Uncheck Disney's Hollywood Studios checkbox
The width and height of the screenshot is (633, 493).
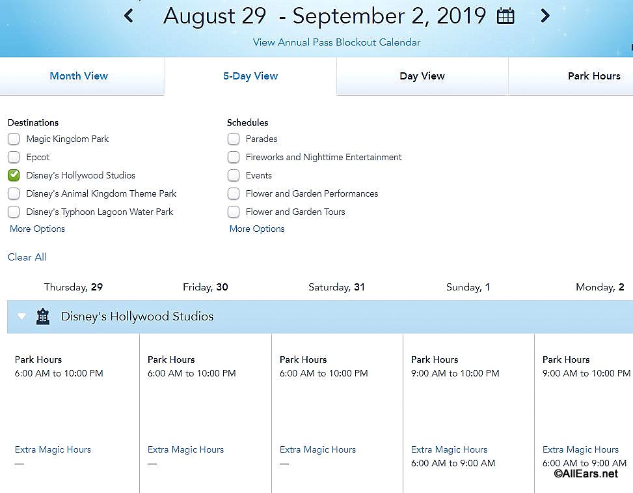coord(14,175)
